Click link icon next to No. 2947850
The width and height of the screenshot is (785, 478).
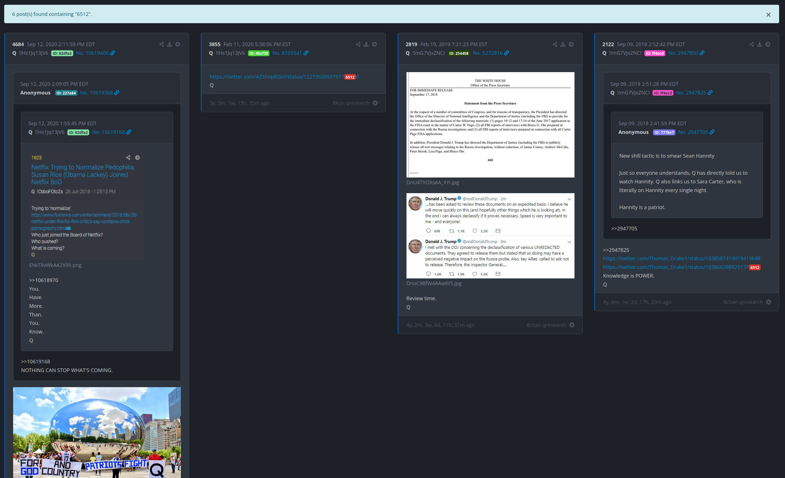click(702, 53)
